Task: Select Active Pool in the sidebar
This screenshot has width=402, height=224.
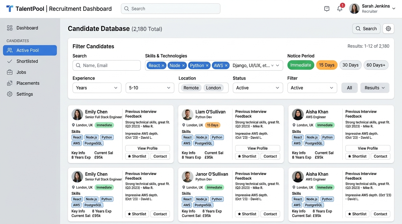Action: [30, 50]
